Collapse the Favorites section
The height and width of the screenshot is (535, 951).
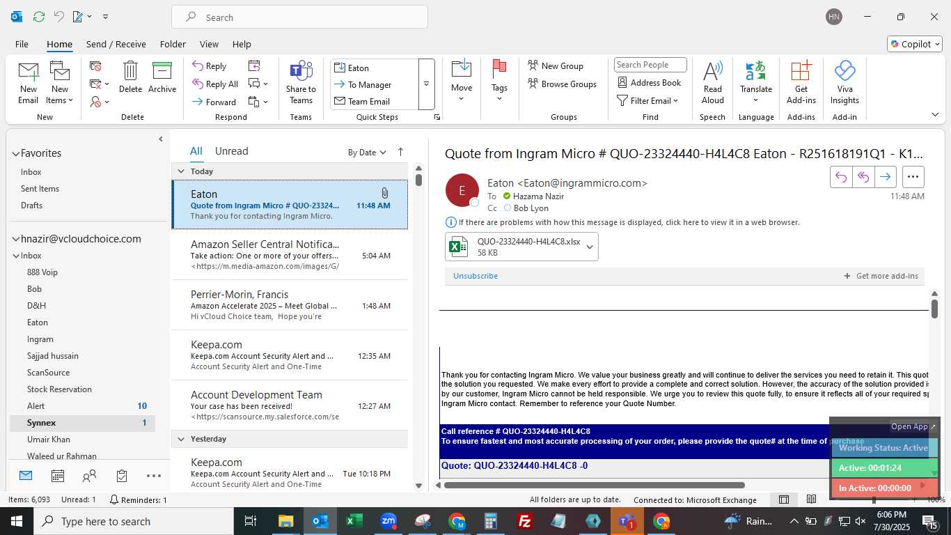tap(15, 153)
